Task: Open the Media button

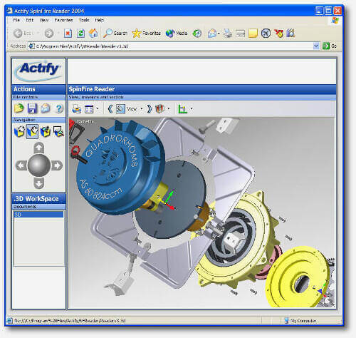Action: tap(177, 34)
